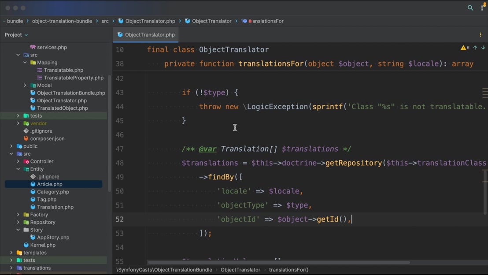
Task: Click the templates folder icon
Action: pos(19,253)
